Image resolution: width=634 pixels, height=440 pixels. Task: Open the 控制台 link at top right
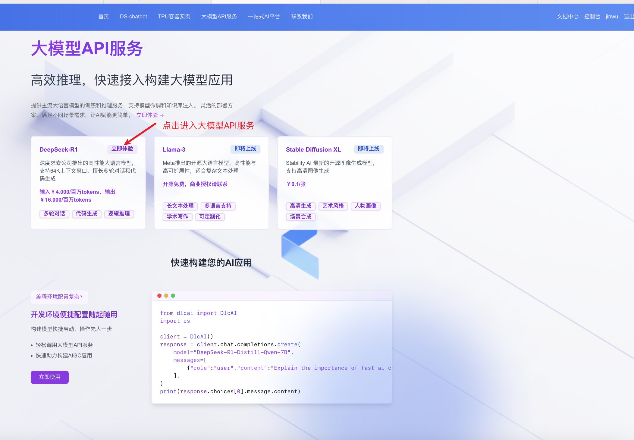click(x=592, y=17)
